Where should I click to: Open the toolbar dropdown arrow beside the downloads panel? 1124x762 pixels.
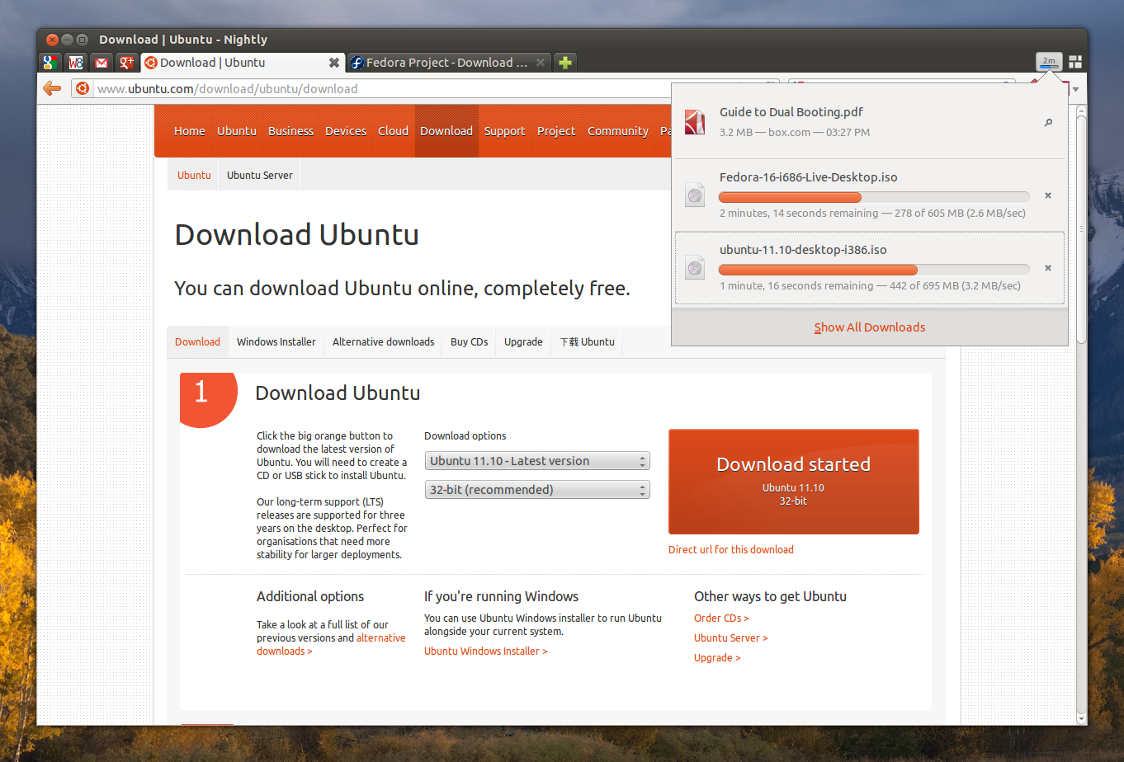[1076, 89]
